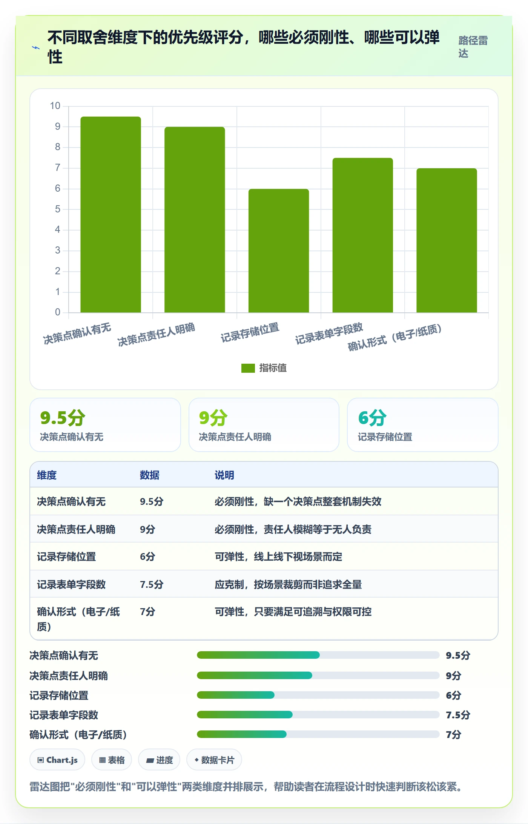Screen dimensions: 528x824
Task: Click the green 指标值 legend swatch
Action: click(248, 368)
